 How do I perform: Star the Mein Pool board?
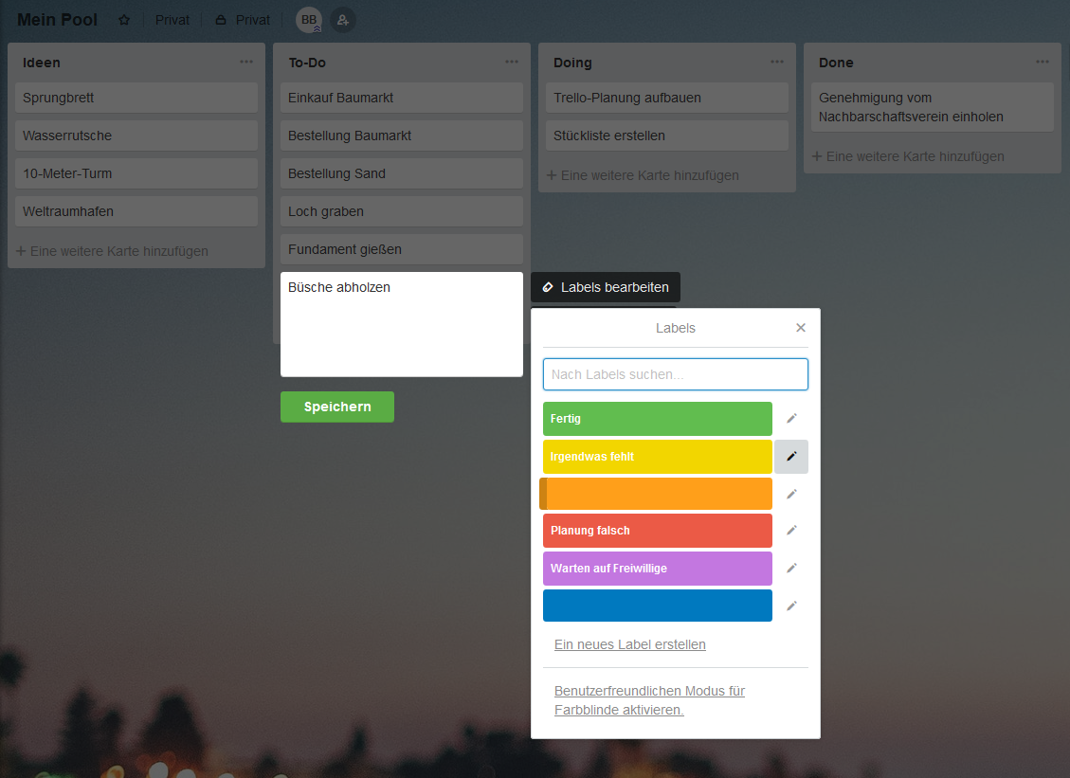pyautogui.click(x=124, y=20)
